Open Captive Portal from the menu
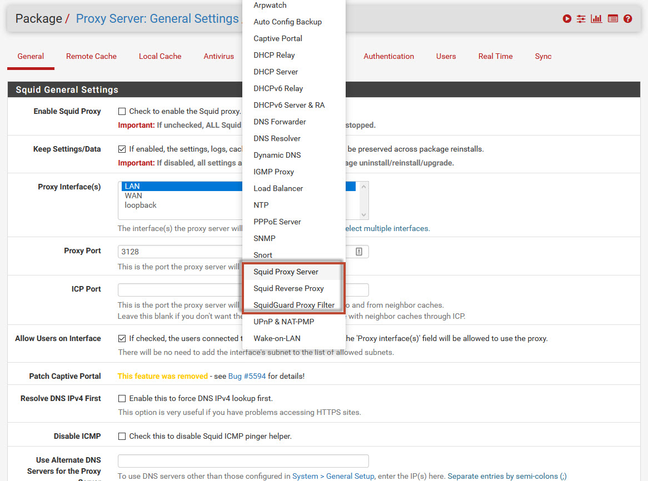The image size is (648, 481). pyautogui.click(x=294, y=38)
